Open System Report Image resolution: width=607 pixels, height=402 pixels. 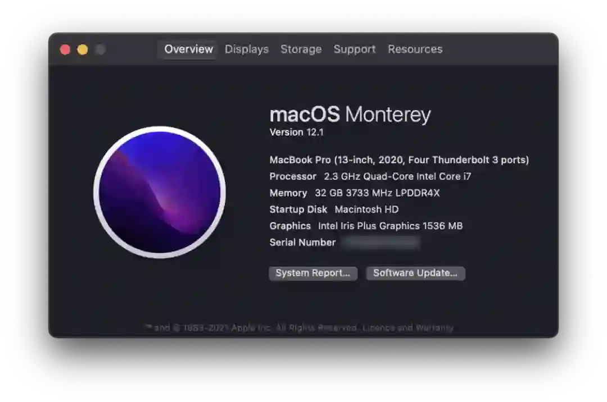pos(313,273)
